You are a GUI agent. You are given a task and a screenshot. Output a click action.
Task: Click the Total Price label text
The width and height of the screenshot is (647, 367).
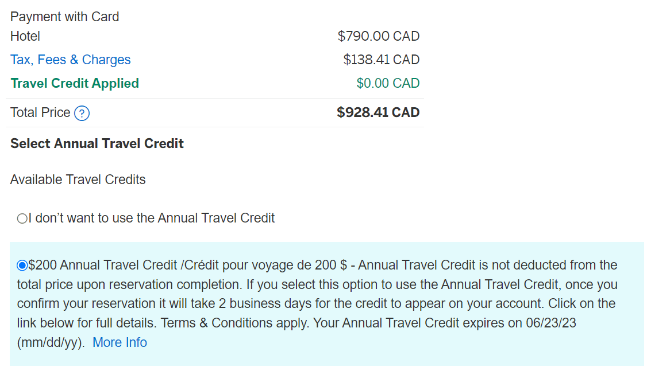pyautogui.click(x=40, y=112)
